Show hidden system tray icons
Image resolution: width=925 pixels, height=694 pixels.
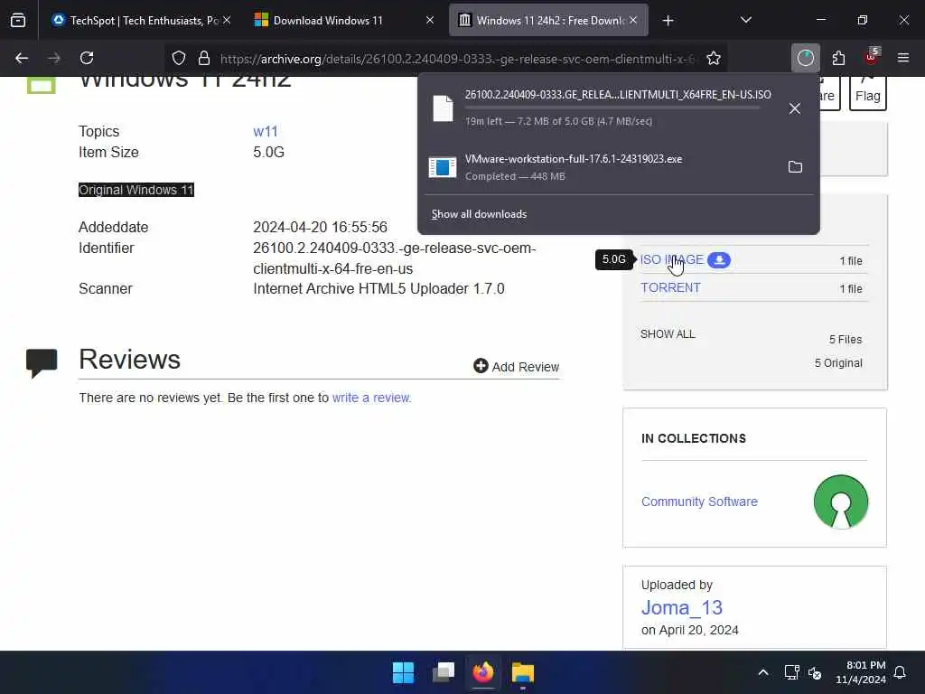(762, 672)
